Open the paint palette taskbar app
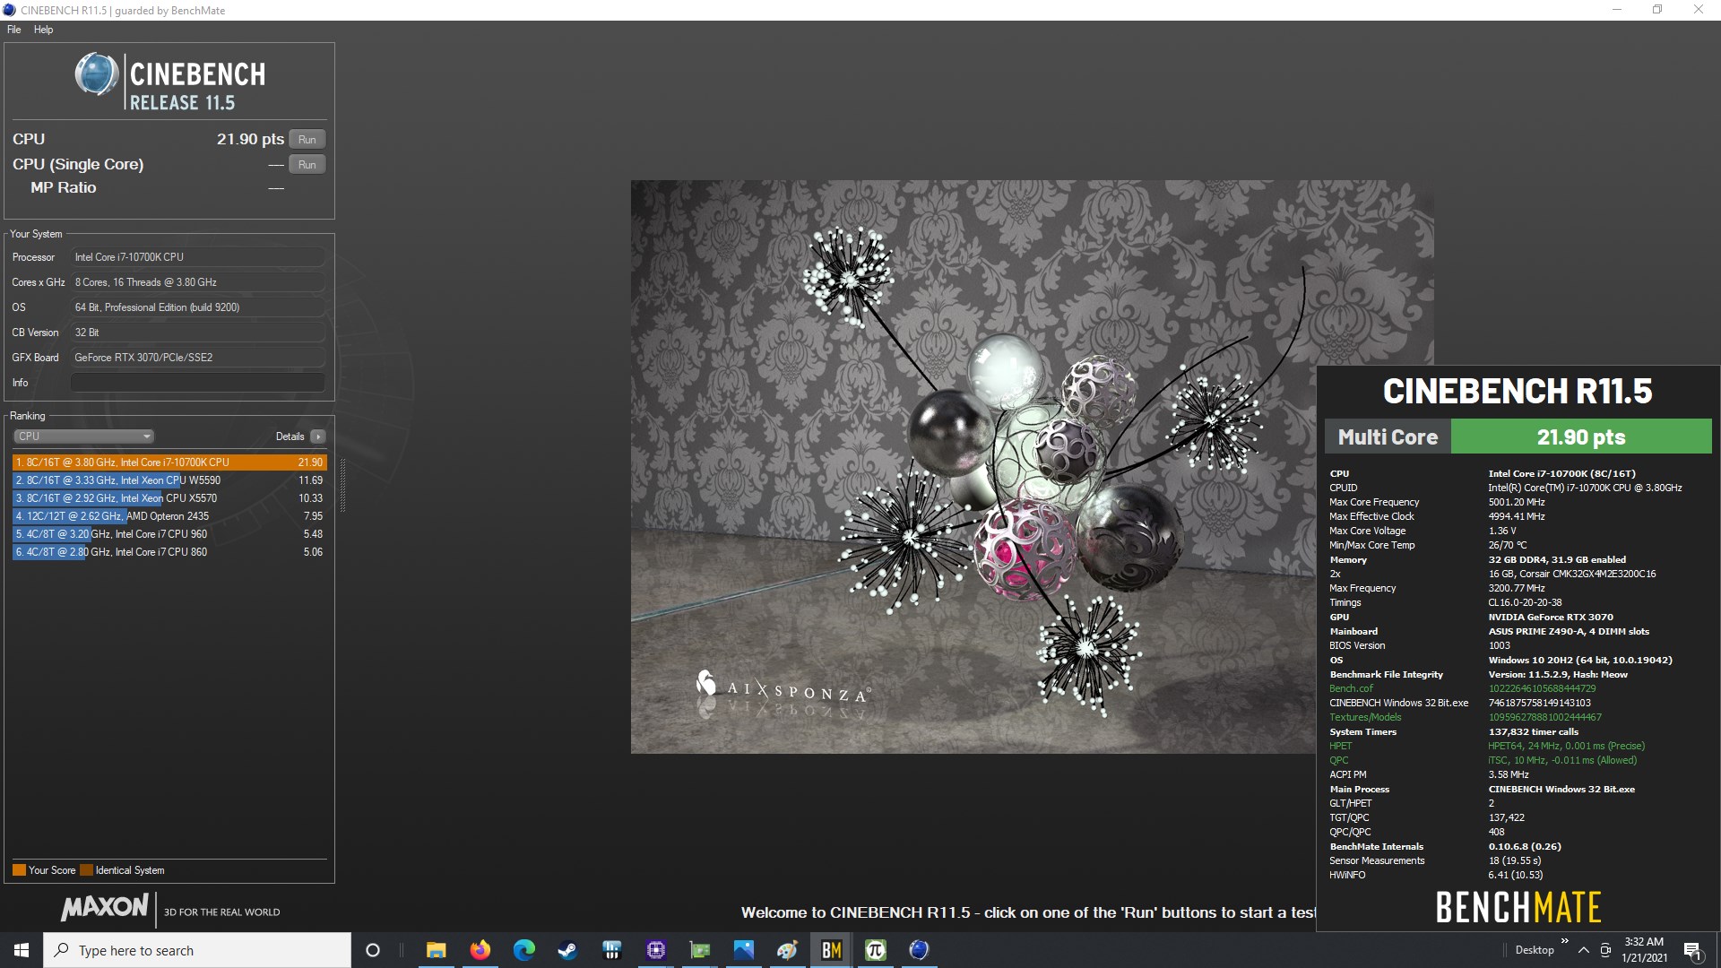The height and width of the screenshot is (968, 1721). pos(788,950)
